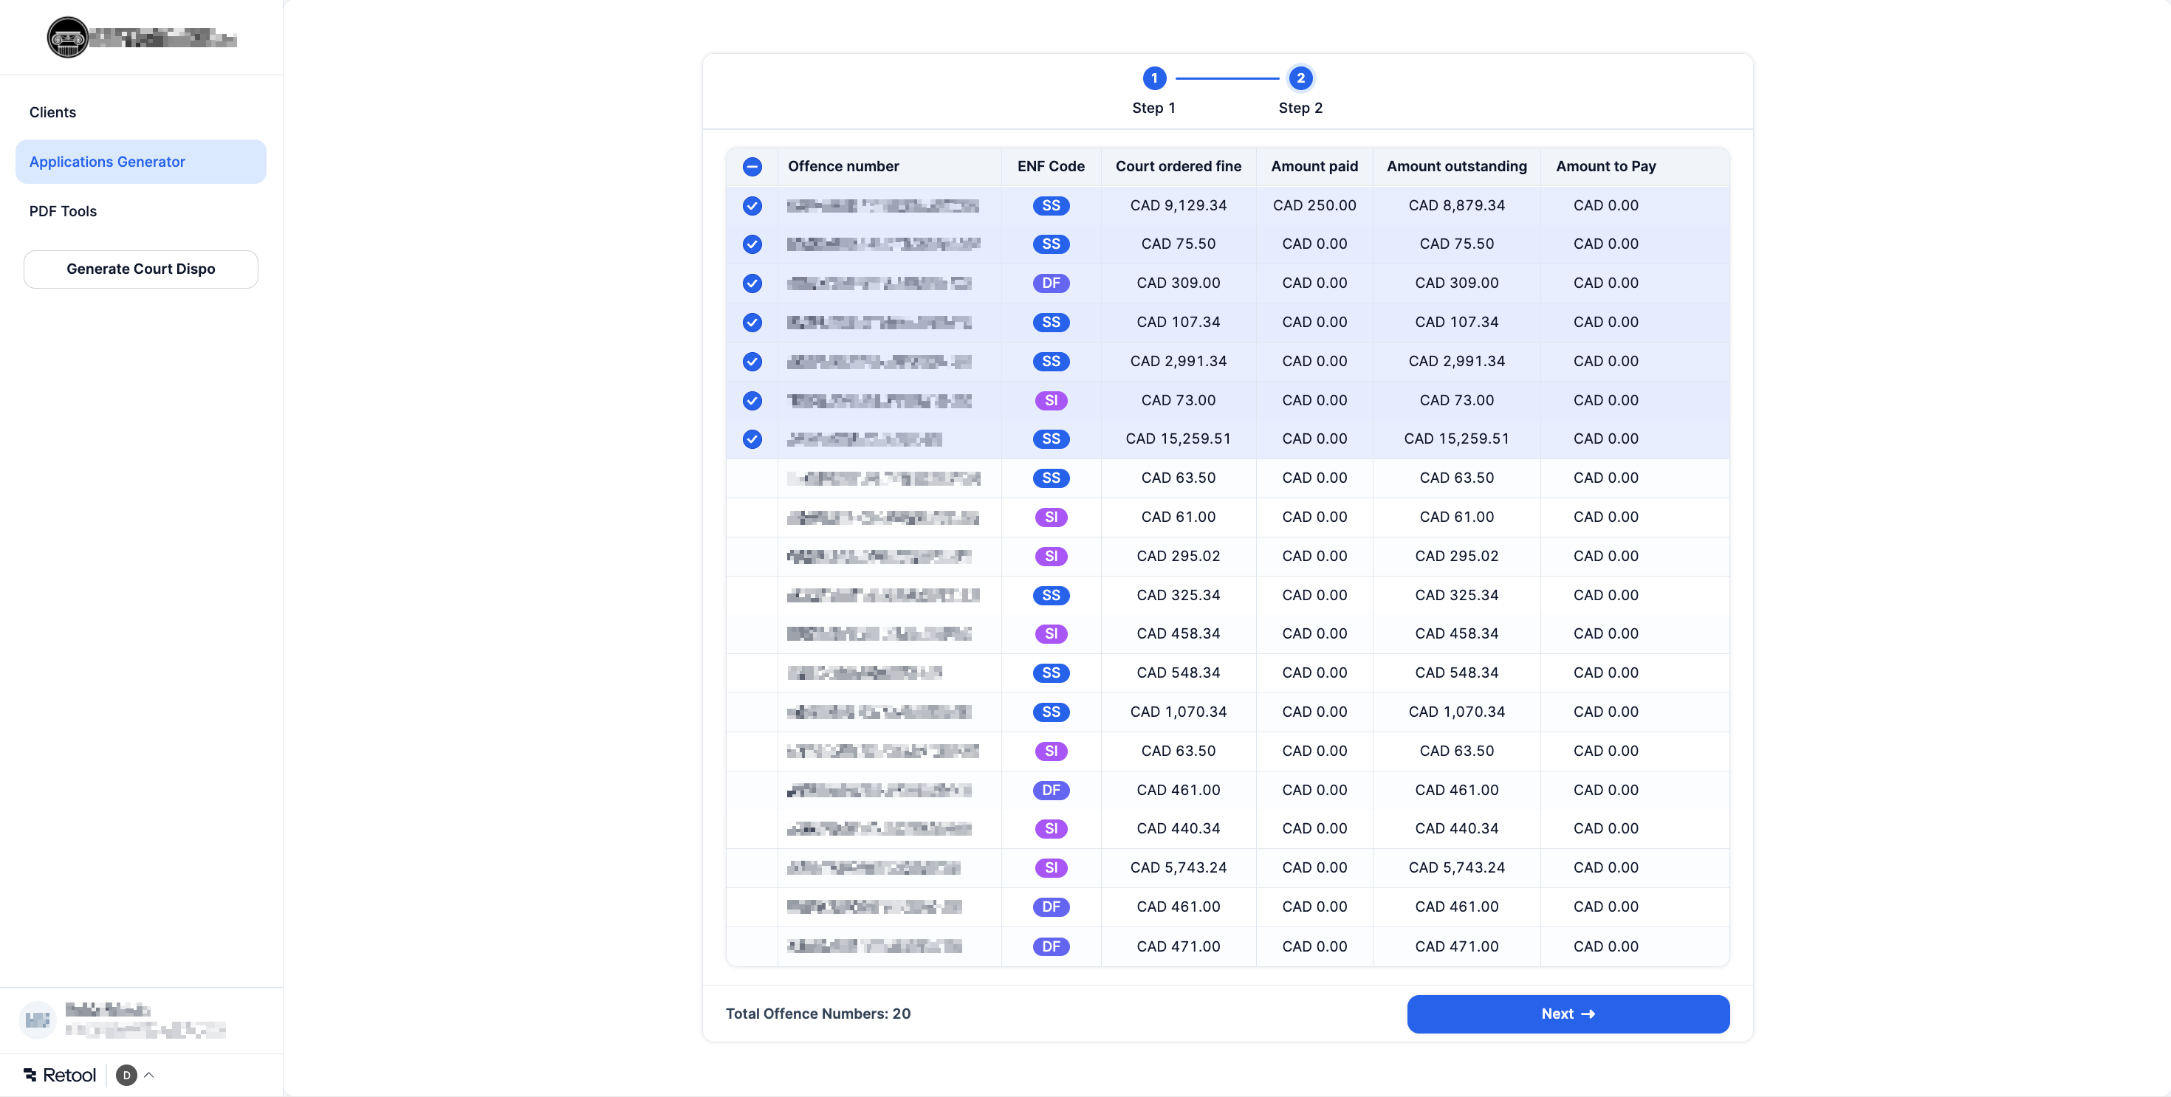Uncheck the row with CAD 73.00 fine
Image resolution: width=2171 pixels, height=1097 pixels.
[x=752, y=400]
